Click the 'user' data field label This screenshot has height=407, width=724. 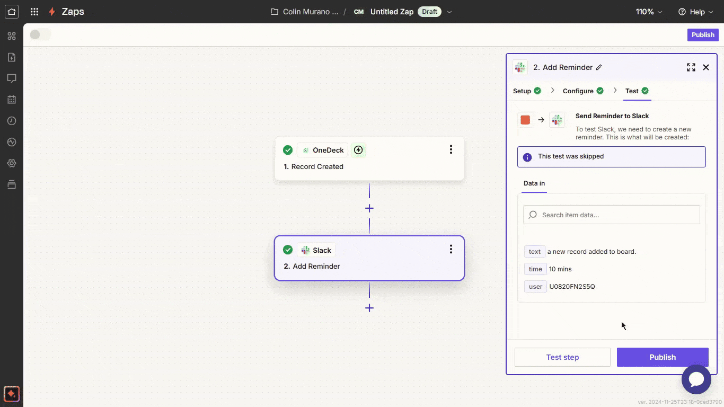click(535, 287)
